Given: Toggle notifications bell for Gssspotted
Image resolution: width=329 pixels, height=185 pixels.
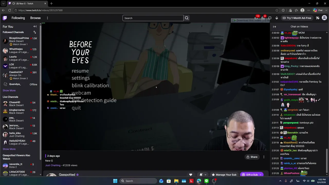Looking at the screenshot, I should (x=201, y=175).
